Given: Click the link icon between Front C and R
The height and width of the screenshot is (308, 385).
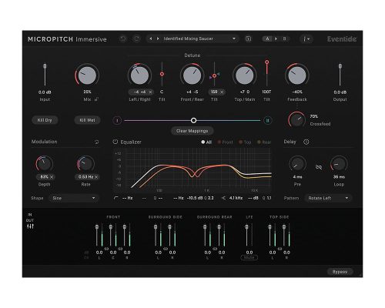Looking at the screenshot, I should click(120, 249).
